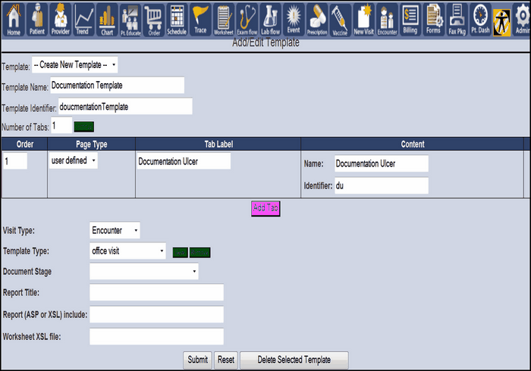The width and height of the screenshot is (531, 371).
Task: Click the Fax Pkg icon
Action: tap(457, 19)
